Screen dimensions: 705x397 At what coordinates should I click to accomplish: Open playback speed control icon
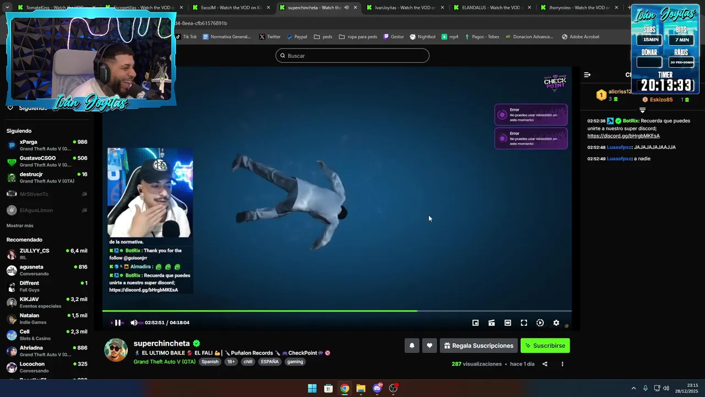click(x=540, y=323)
